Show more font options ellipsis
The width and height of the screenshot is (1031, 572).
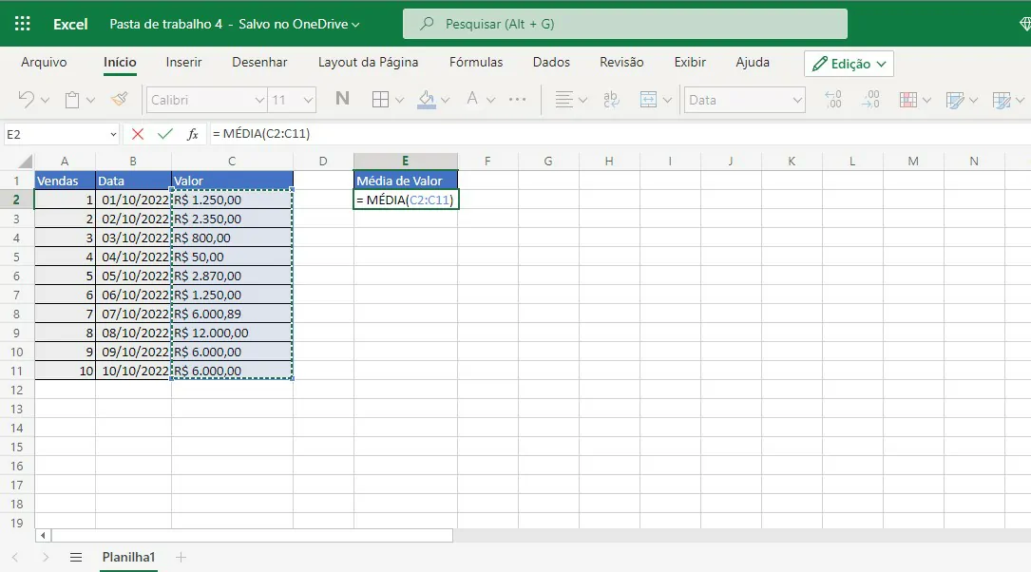click(518, 99)
